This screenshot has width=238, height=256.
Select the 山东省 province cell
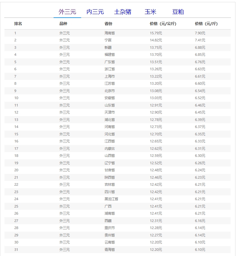[x=110, y=105]
